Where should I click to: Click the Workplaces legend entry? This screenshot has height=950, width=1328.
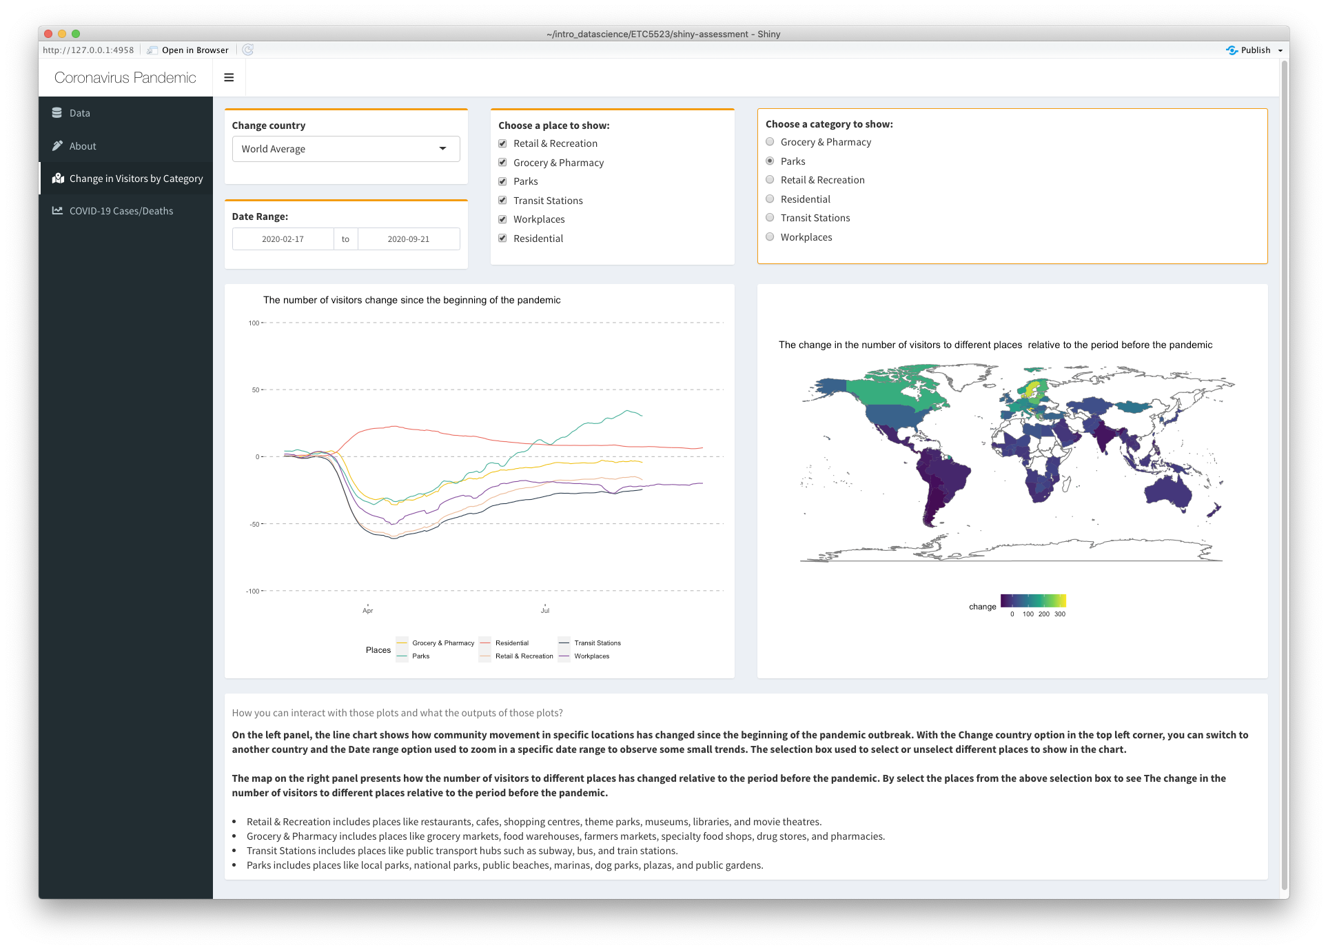pyautogui.click(x=584, y=656)
